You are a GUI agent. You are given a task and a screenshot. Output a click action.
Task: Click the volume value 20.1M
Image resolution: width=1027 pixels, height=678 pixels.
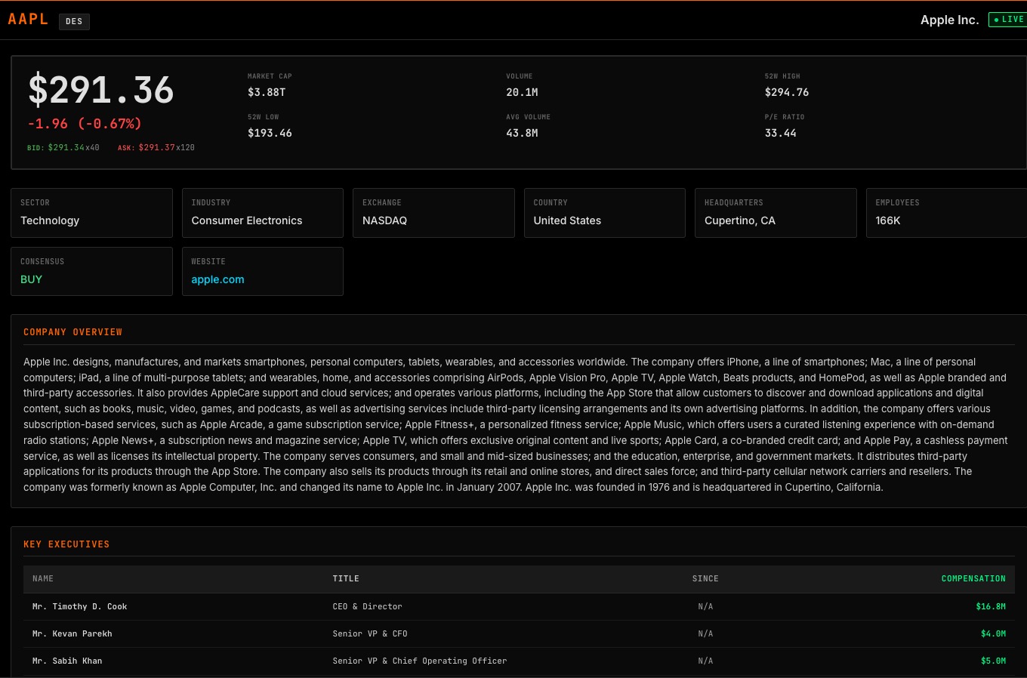point(522,92)
